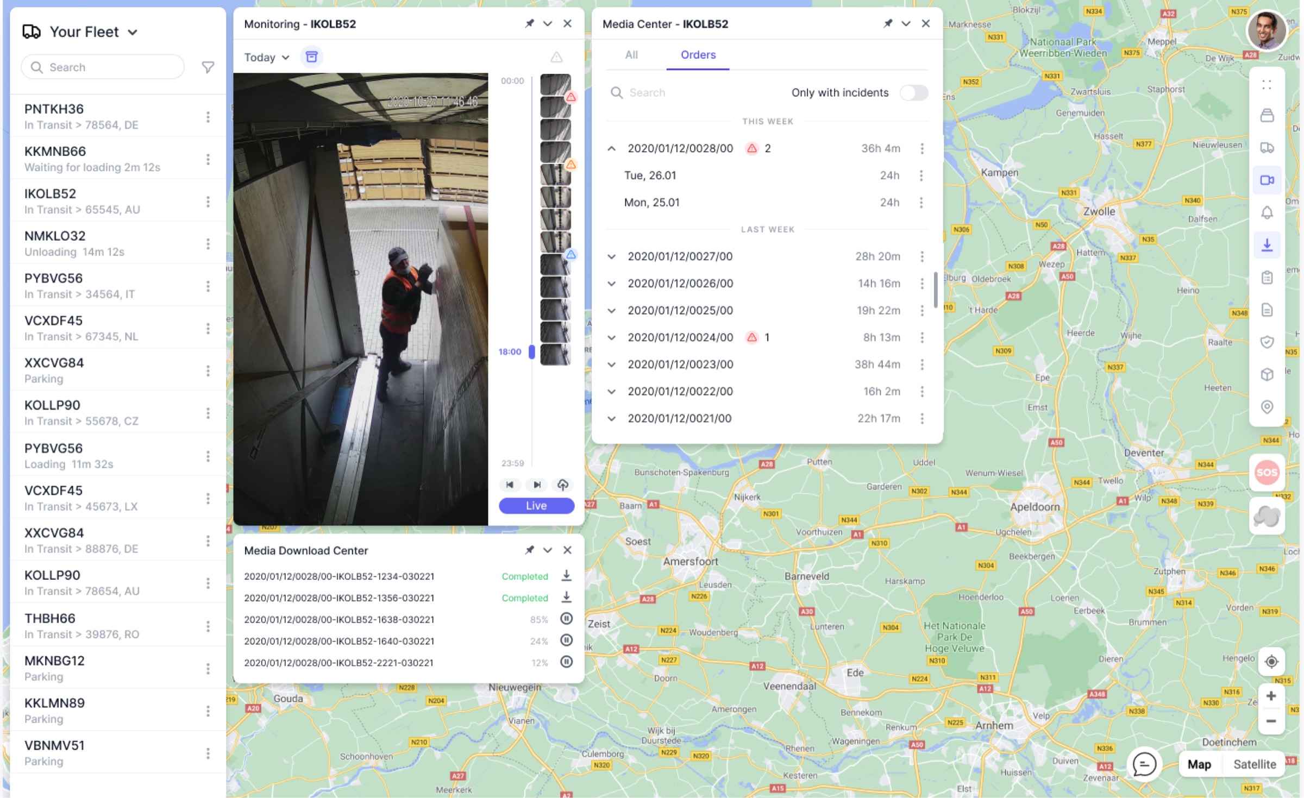Open the chat bubble icon

tap(1144, 764)
